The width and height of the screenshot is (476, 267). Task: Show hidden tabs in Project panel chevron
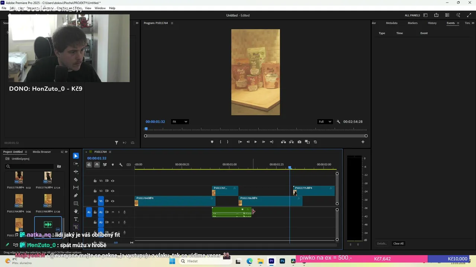66,152
